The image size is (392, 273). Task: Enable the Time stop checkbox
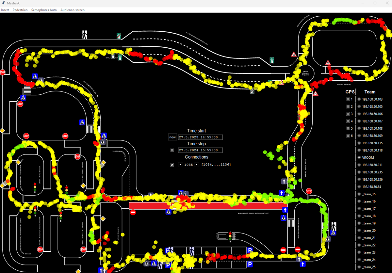coord(172,150)
